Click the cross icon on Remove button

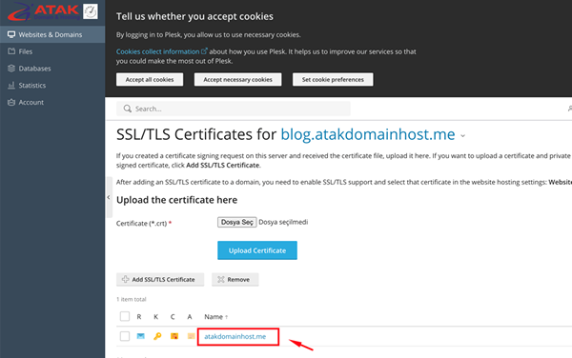[x=221, y=279]
